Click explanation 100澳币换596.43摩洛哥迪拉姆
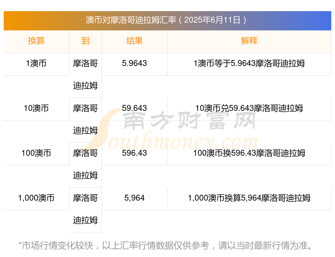 (x=249, y=153)
